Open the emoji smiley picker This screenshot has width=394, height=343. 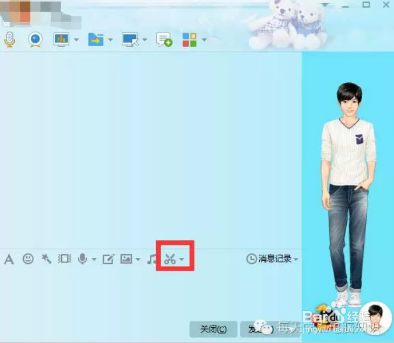coord(28,259)
